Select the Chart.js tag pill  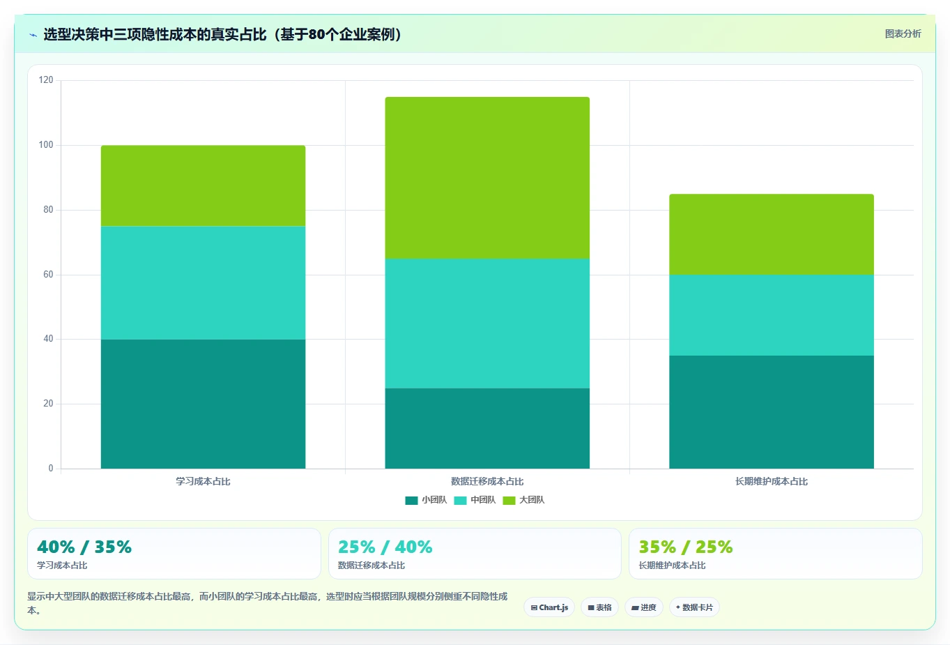coord(549,607)
